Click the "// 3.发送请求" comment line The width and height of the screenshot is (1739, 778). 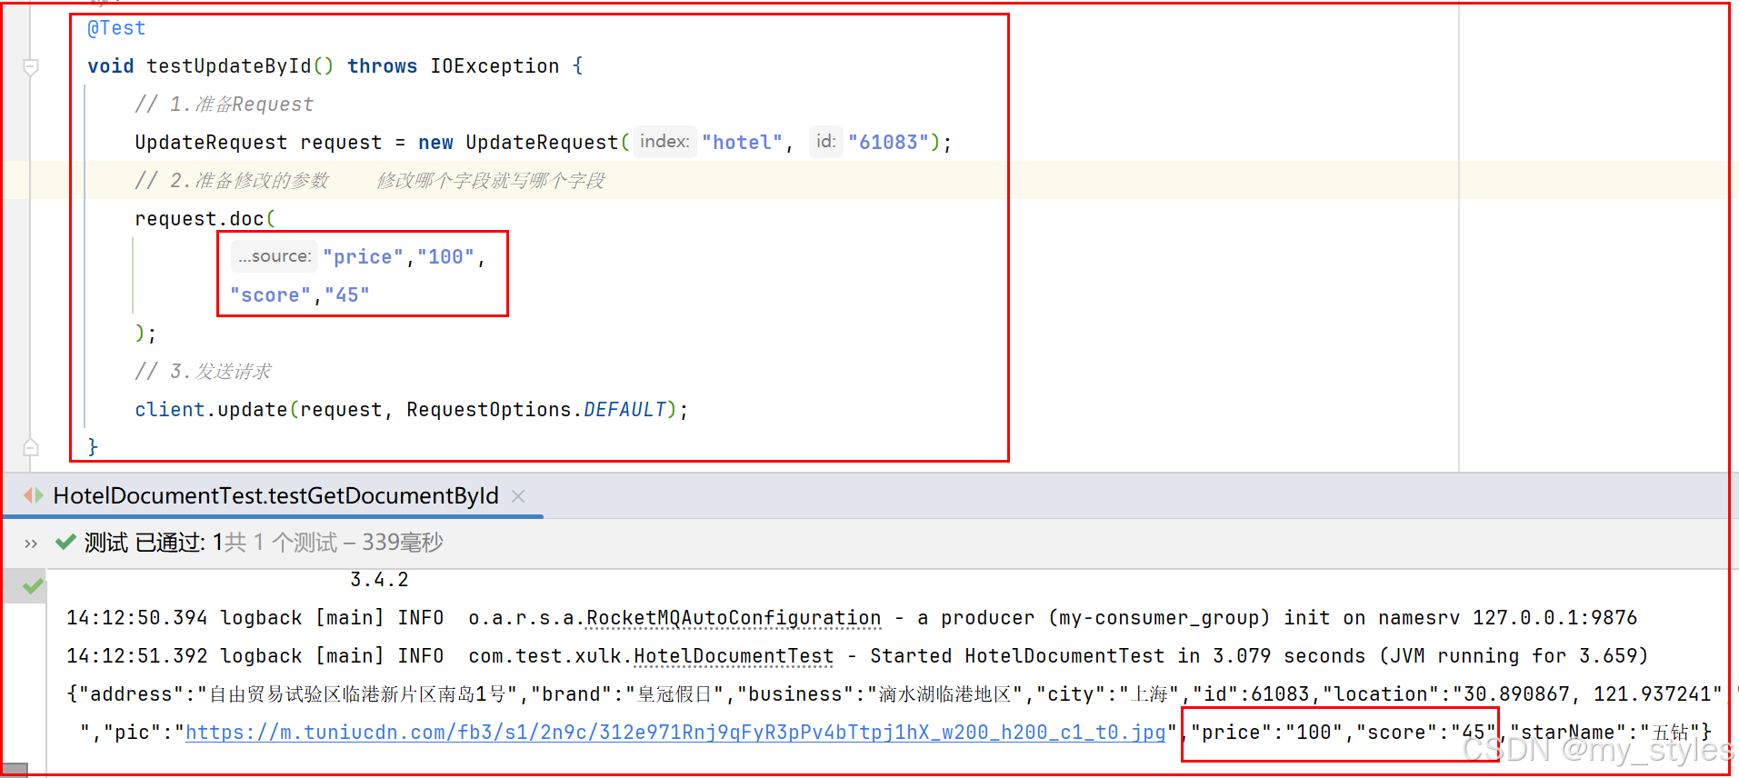coord(203,372)
